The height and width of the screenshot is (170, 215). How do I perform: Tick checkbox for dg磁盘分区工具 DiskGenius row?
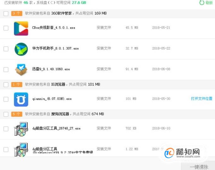tap(6, 149)
